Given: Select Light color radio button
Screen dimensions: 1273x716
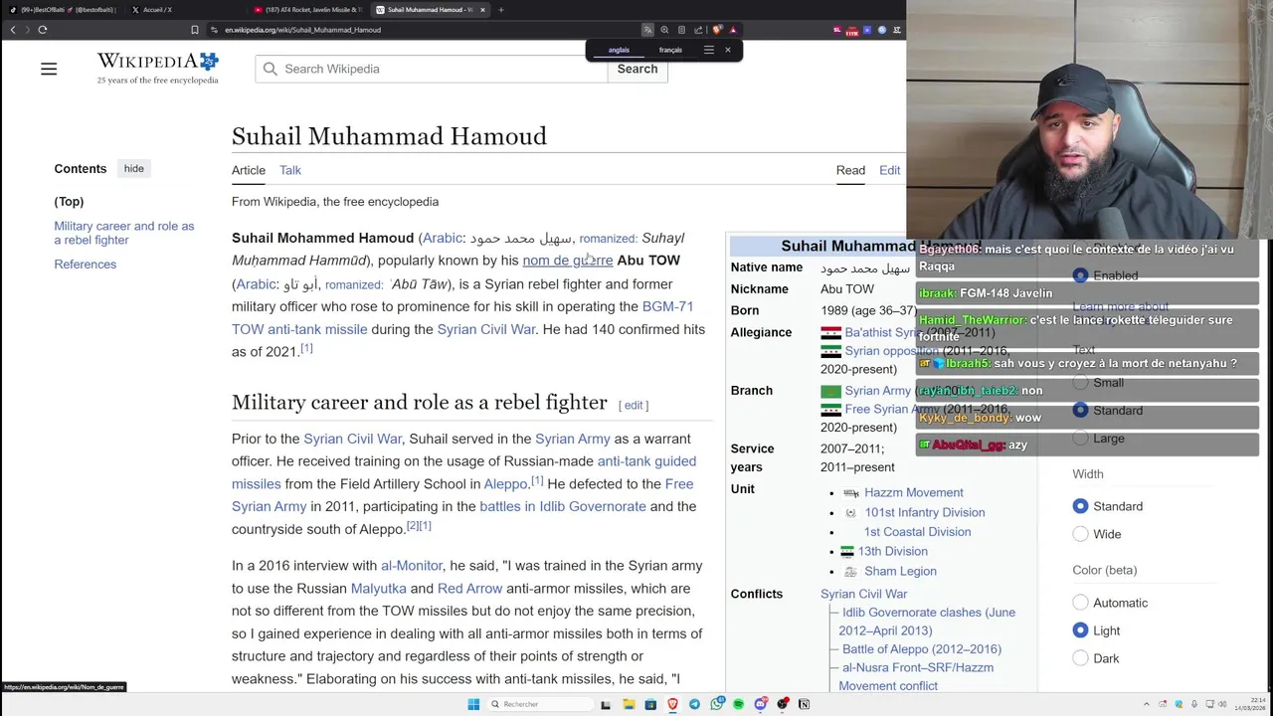Looking at the screenshot, I should click(1080, 630).
